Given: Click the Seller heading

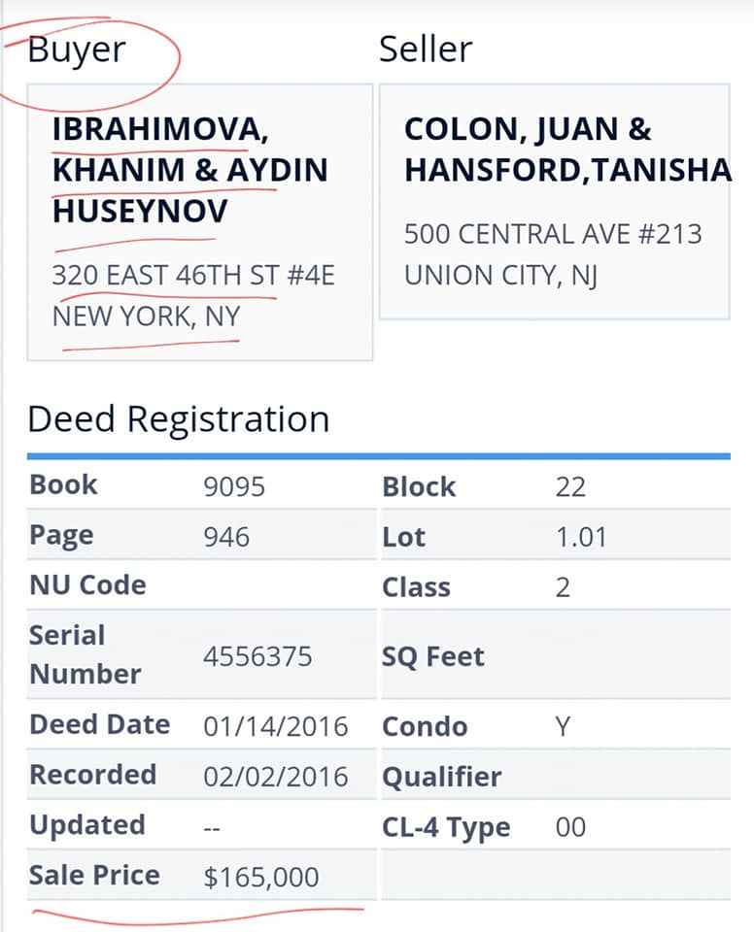Looking at the screenshot, I should click(426, 50).
